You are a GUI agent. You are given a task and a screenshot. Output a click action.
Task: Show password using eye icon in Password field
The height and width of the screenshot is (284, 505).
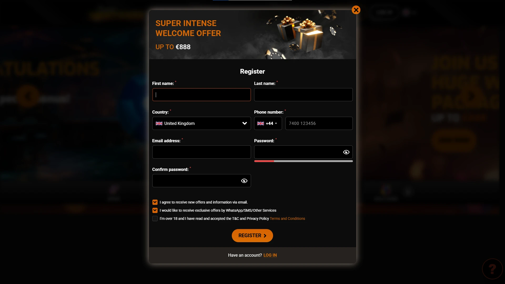[x=346, y=152]
